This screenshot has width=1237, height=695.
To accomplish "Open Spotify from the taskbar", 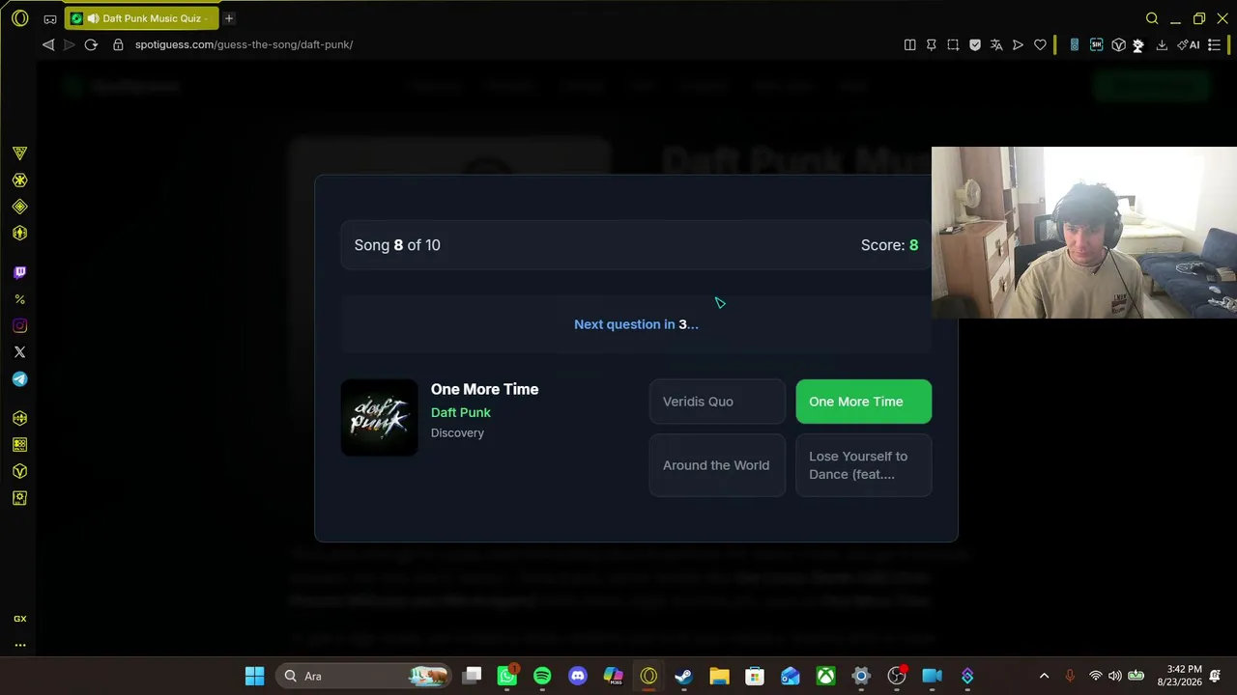I will pos(542,676).
